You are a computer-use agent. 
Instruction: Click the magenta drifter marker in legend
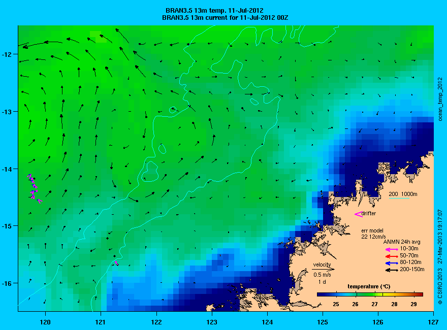click(358, 214)
